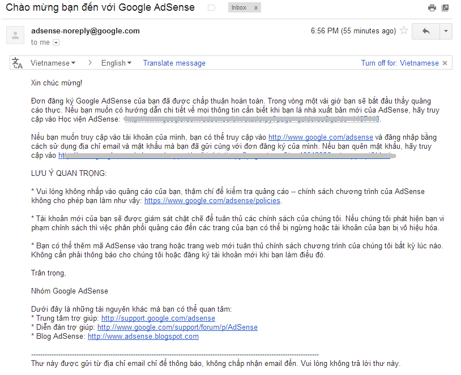Dismiss the Vietnamese translation bar
461x375 pixels.
445,63
